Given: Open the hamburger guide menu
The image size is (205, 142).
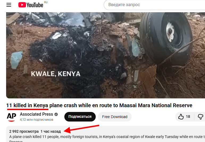Looking at the screenshot, I should pyautogui.click(x=9, y=5).
